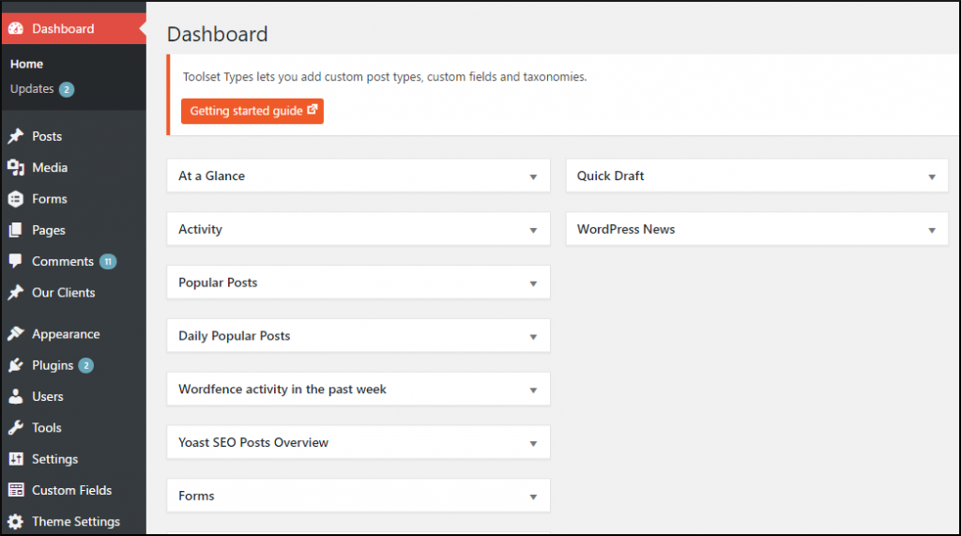
Task: Toggle the WordPress News widget arrow
Action: (x=932, y=230)
